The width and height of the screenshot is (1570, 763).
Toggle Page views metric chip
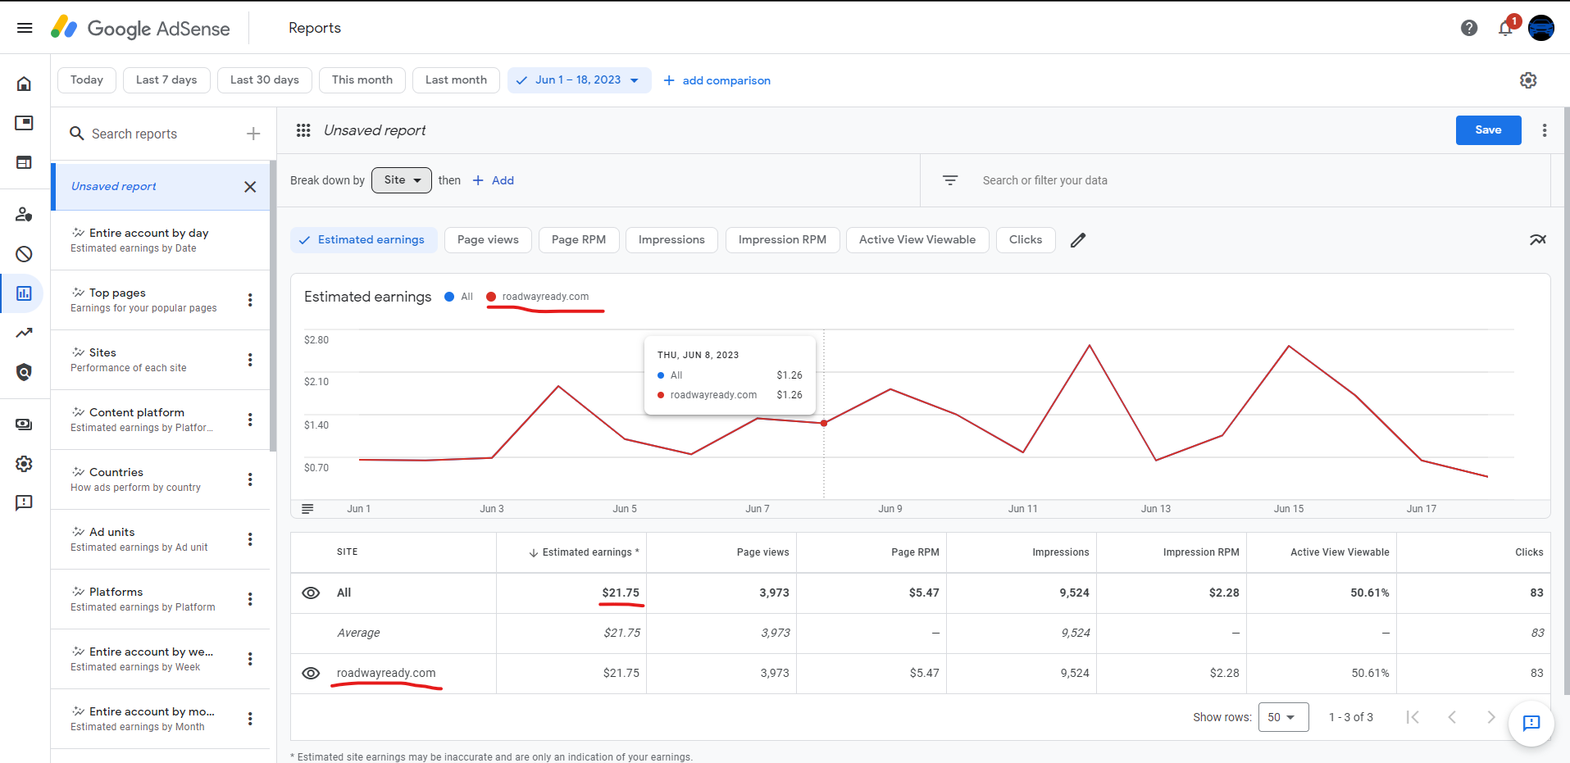[488, 240]
